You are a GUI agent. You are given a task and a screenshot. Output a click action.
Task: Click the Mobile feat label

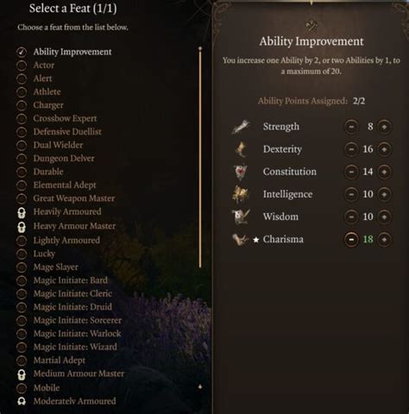coord(47,388)
